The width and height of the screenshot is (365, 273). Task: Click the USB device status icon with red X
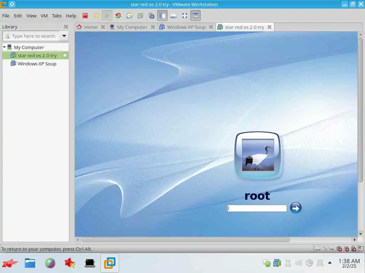point(354,248)
